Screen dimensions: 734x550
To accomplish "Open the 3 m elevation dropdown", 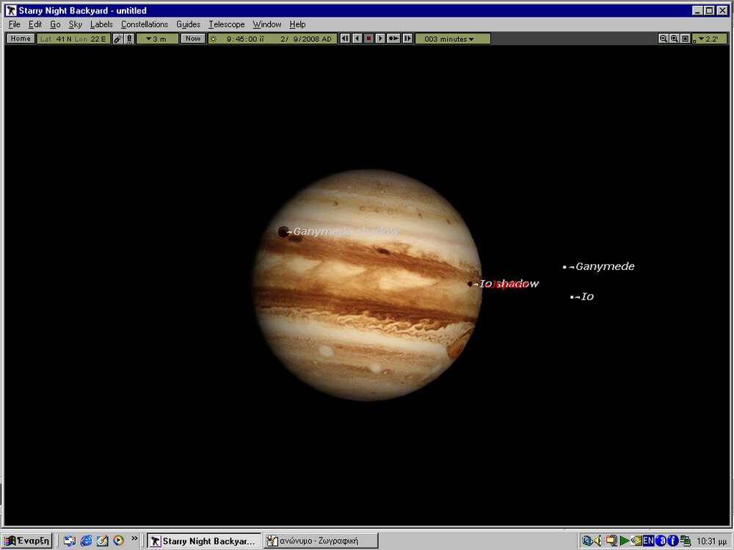I will click(156, 39).
